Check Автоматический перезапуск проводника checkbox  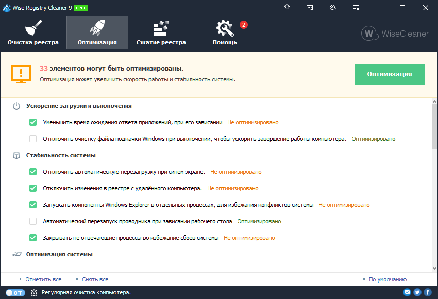click(33, 221)
